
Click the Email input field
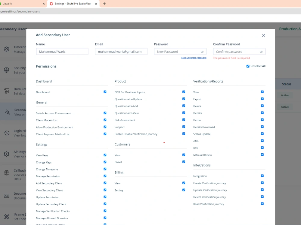click(121, 52)
